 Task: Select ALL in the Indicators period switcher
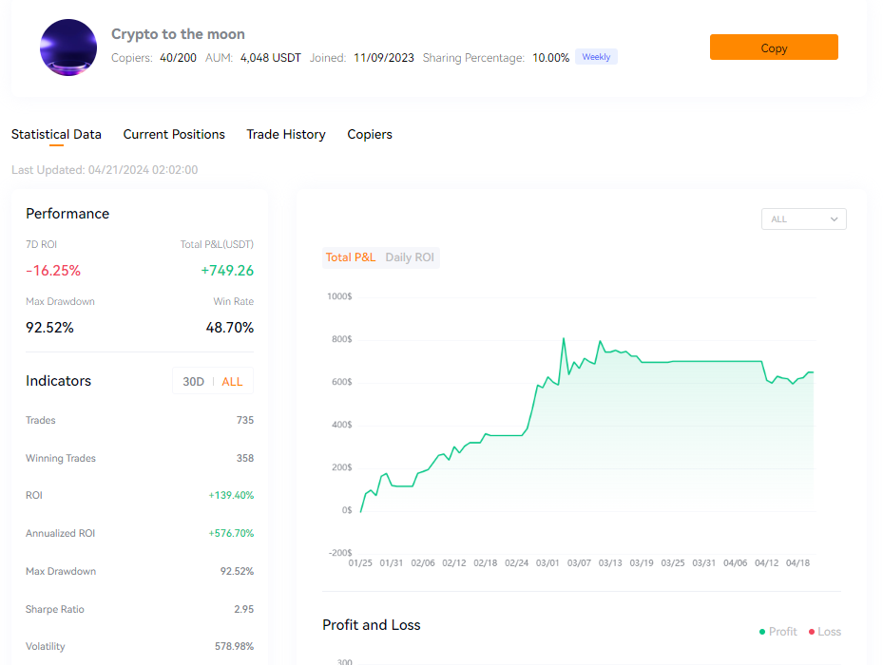pyautogui.click(x=231, y=381)
